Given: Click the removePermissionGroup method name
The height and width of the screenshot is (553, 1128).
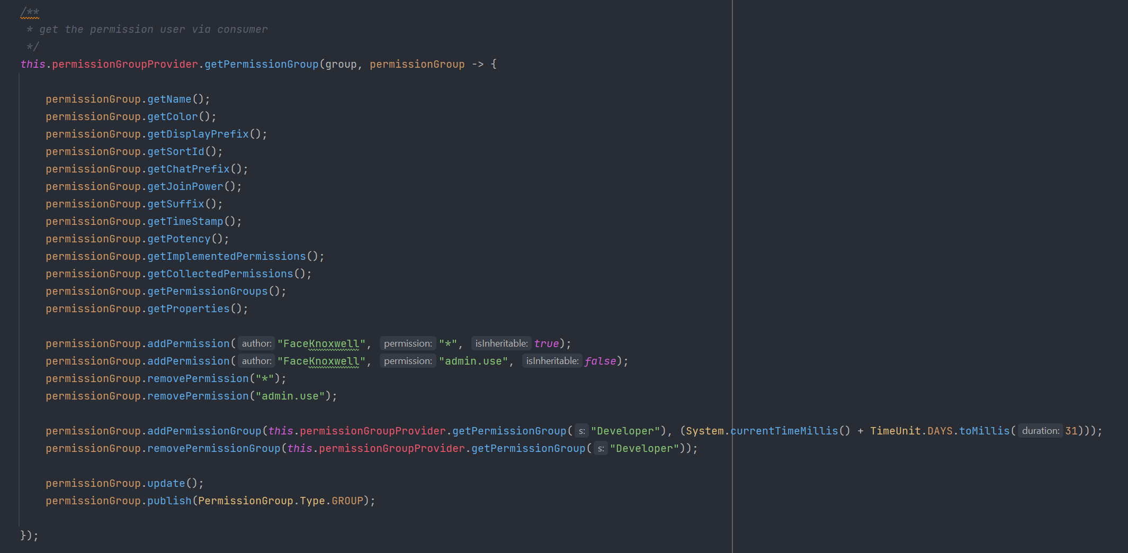Looking at the screenshot, I should tap(214, 448).
